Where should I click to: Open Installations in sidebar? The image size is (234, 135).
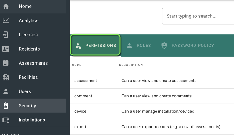[33, 120]
